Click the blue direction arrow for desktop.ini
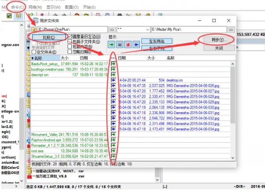 click(113, 80)
